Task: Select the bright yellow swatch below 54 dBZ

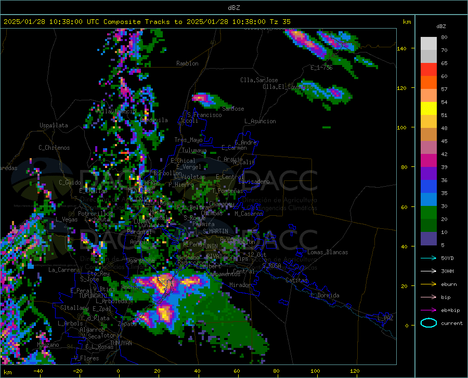Action: (428, 109)
